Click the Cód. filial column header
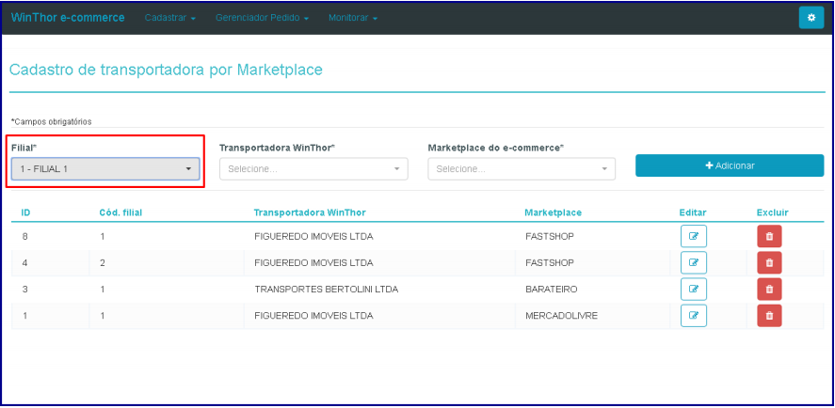The height and width of the screenshot is (408, 835). (x=120, y=212)
